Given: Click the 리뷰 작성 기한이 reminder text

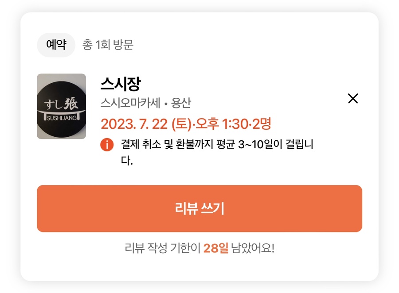Looking at the screenshot, I should pos(163,248).
